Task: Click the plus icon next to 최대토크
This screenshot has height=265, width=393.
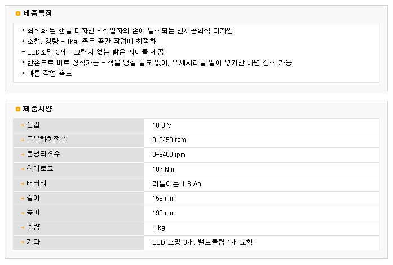Action: (x=23, y=169)
